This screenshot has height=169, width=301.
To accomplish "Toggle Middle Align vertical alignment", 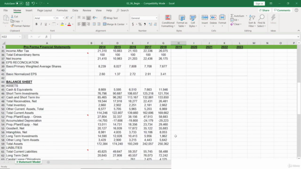I will pyautogui.click(x=84, y=18).
